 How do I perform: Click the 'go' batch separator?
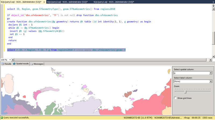pos(9,19)
